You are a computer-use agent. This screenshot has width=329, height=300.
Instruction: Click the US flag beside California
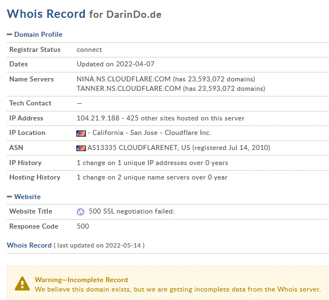tap(81, 133)
